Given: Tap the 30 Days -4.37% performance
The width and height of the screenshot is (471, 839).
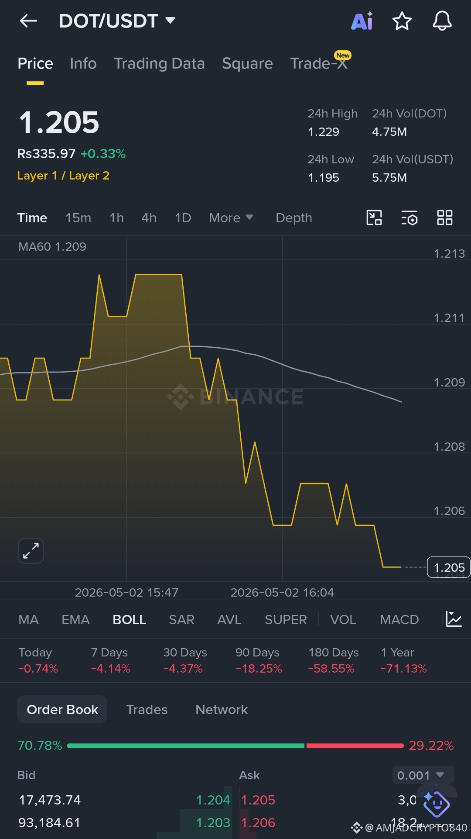Looking at the screenshot, I should coord(185,660).
